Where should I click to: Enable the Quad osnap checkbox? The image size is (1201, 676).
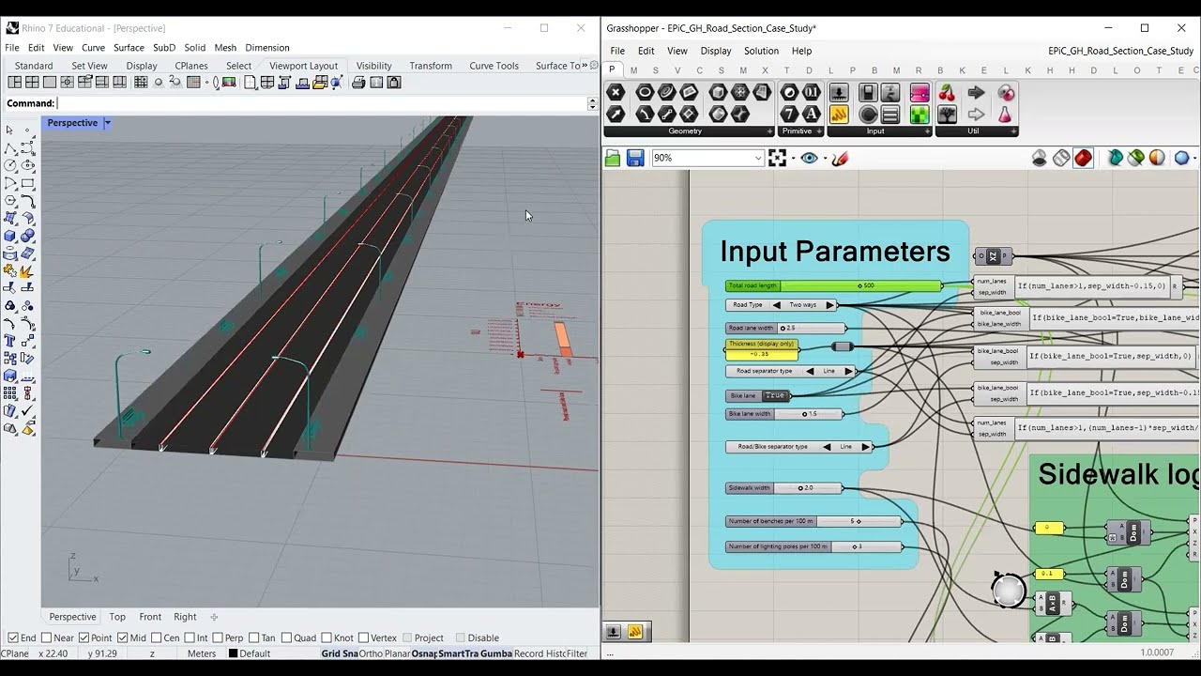pyautogui.click(x=286, y=638)
